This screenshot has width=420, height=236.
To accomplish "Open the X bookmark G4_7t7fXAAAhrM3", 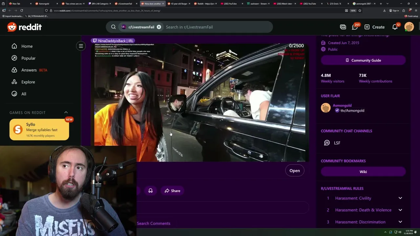I will [36, 16].
